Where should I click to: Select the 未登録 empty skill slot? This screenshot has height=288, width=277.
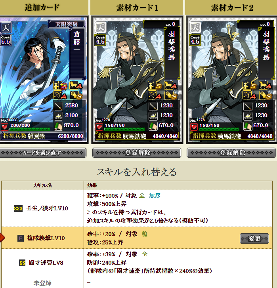137,283
